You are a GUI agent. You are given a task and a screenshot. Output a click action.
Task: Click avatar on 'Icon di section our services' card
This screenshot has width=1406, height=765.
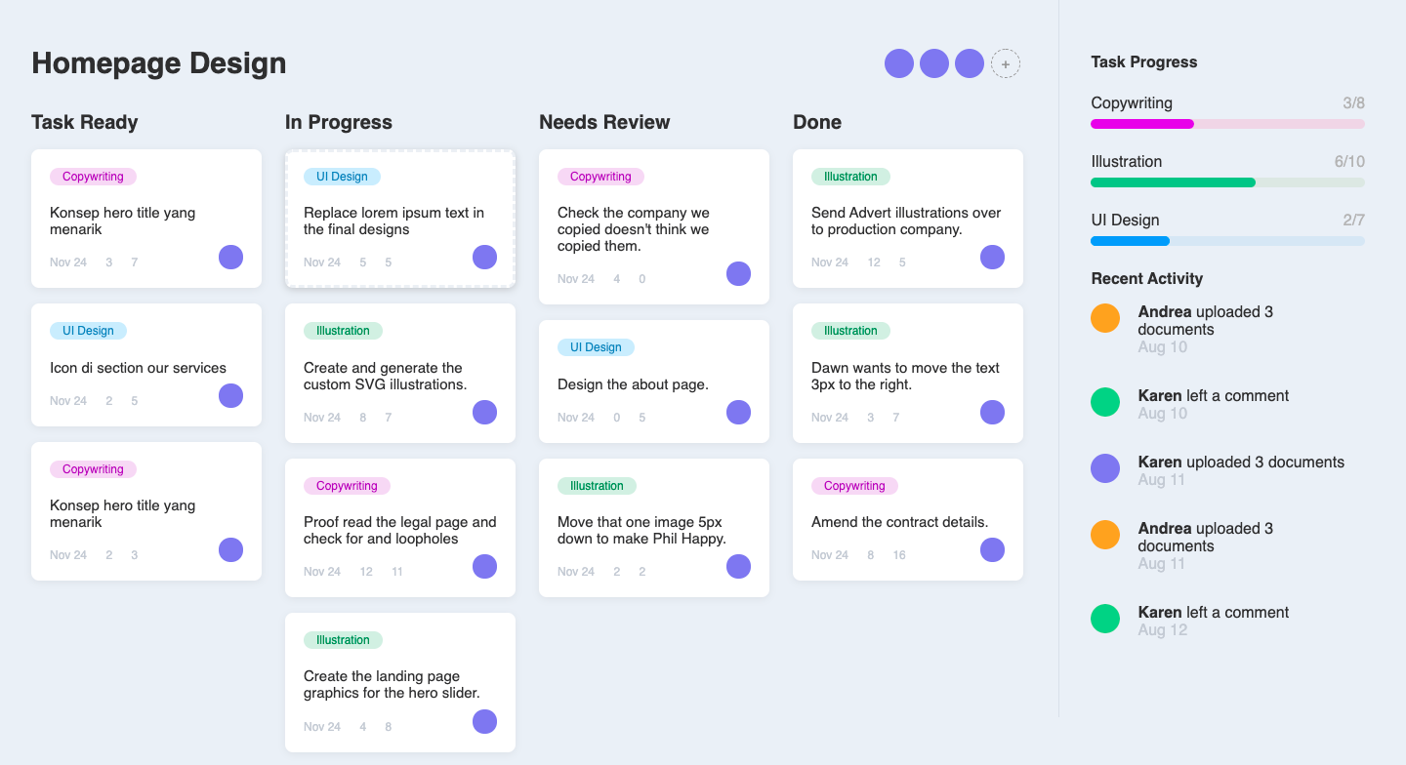coord(230,395)
